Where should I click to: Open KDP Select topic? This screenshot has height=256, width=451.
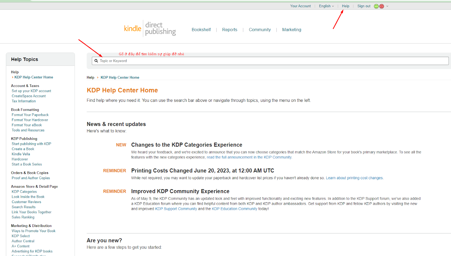pos(21,236)
